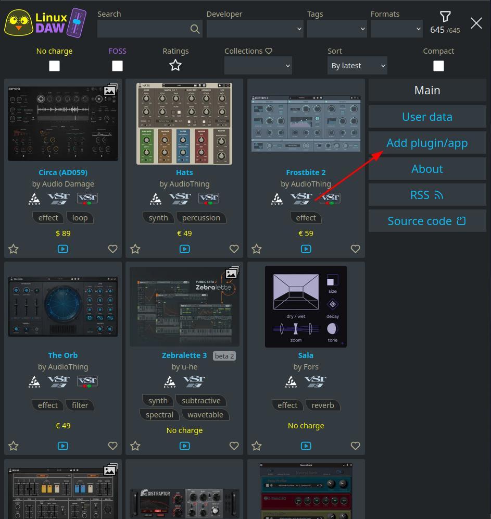Open The Orb plugin link

(63, 355)
